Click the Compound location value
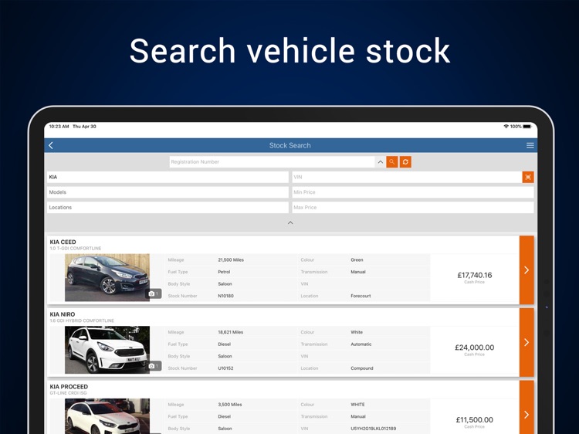This screenshot has height=434, width=579. (362, 368)
